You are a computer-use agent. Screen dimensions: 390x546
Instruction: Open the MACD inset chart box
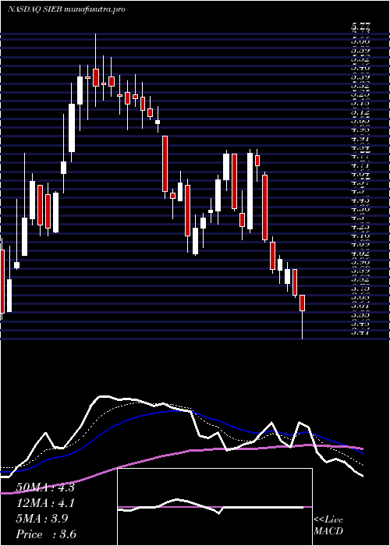[214, 507]
